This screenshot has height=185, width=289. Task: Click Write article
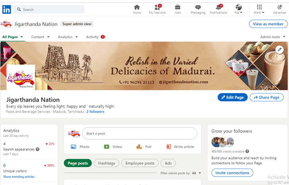(180, 147)
